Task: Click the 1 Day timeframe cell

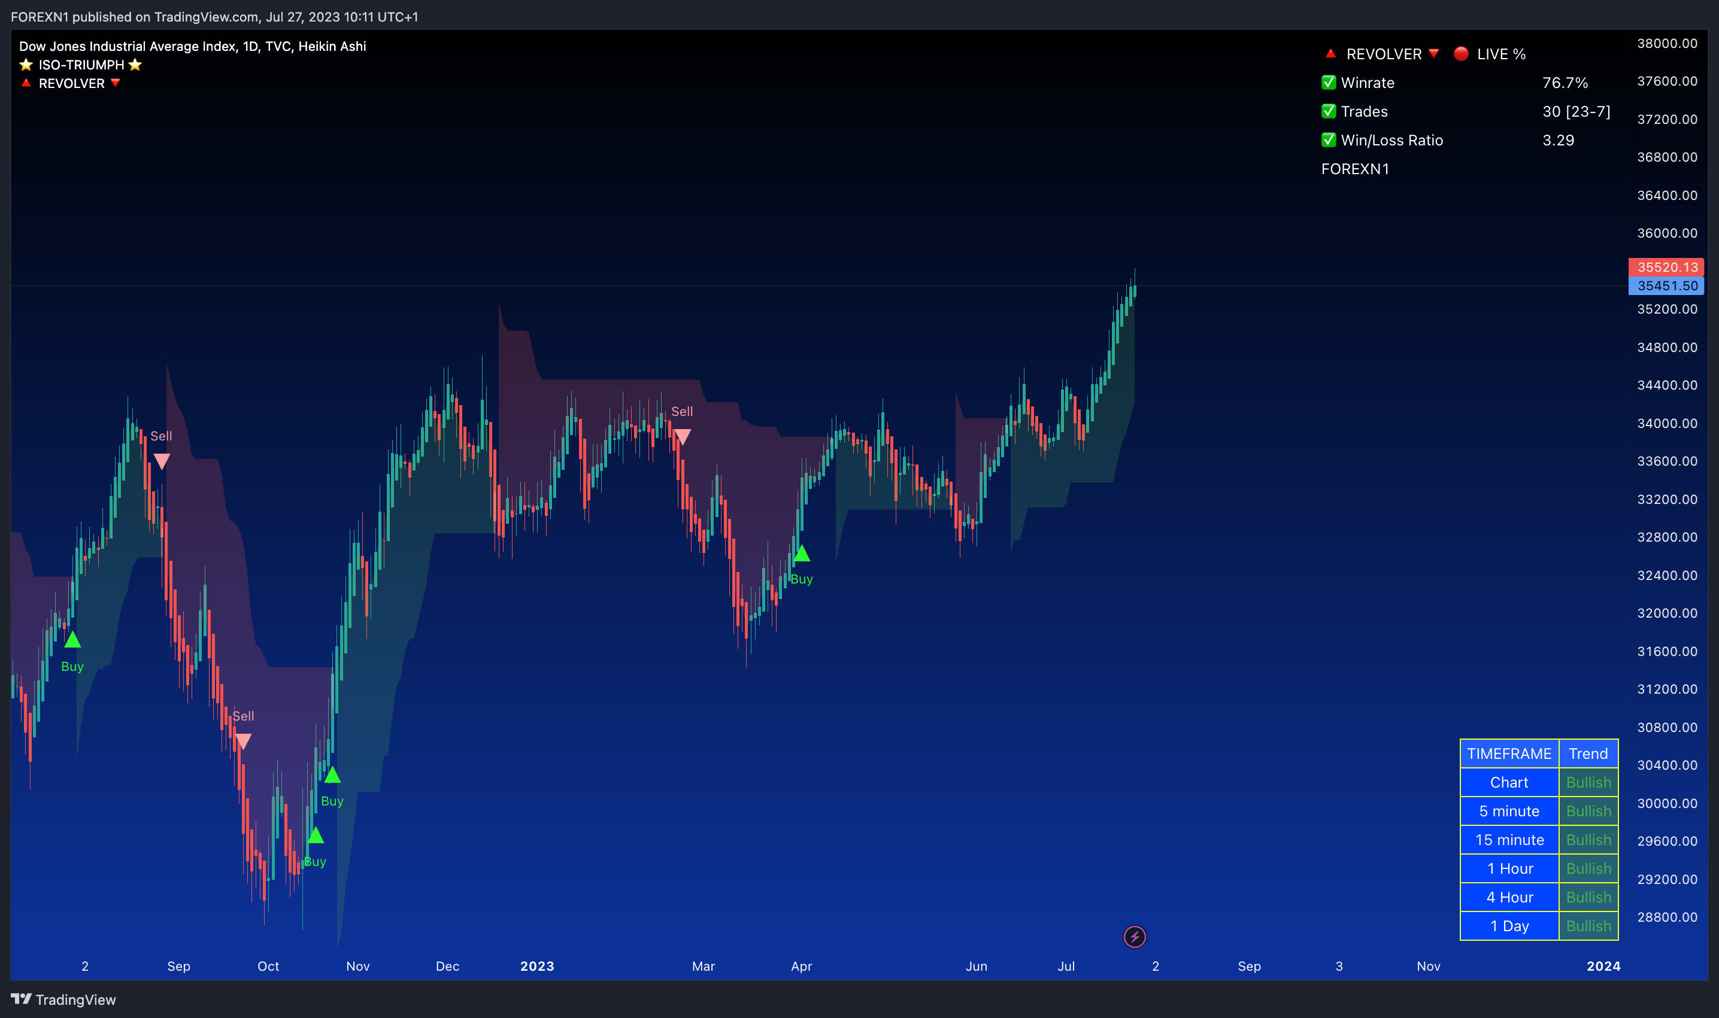Action: point(1509,926)
